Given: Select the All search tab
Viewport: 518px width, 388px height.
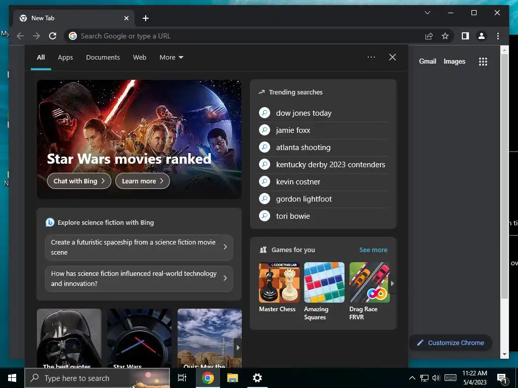Looking at the screenshot, I should coord(40,58).
